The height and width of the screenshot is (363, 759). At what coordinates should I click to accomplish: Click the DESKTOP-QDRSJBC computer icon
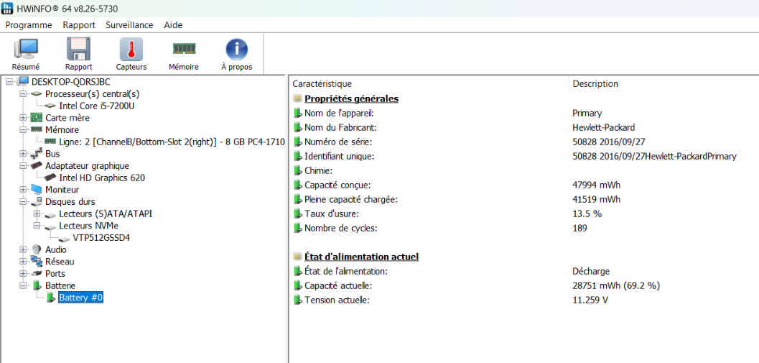coord(23,81)
